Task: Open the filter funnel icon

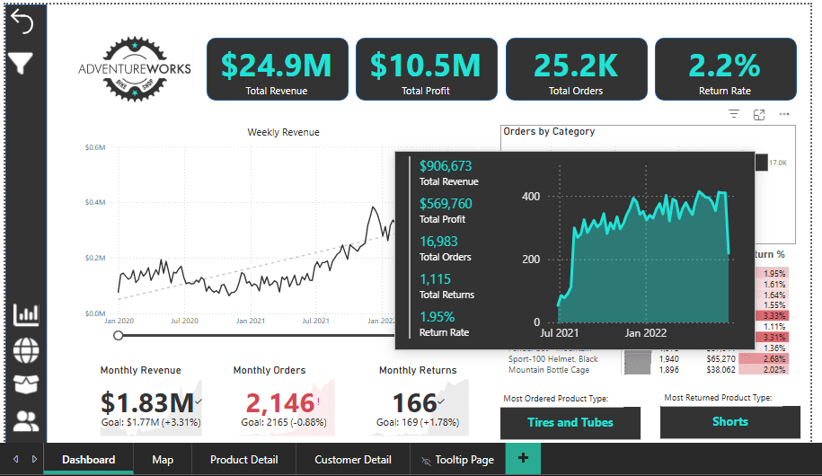Action: pyautogui.click(x=21, y=64)
